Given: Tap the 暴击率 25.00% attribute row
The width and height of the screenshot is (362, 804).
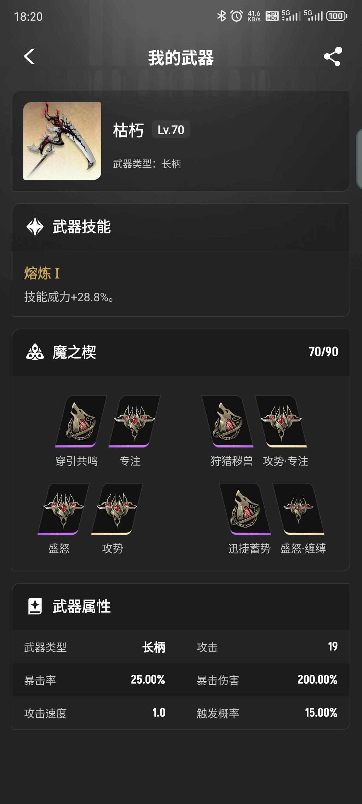Looking at the screenshot, I should point(95,680).
